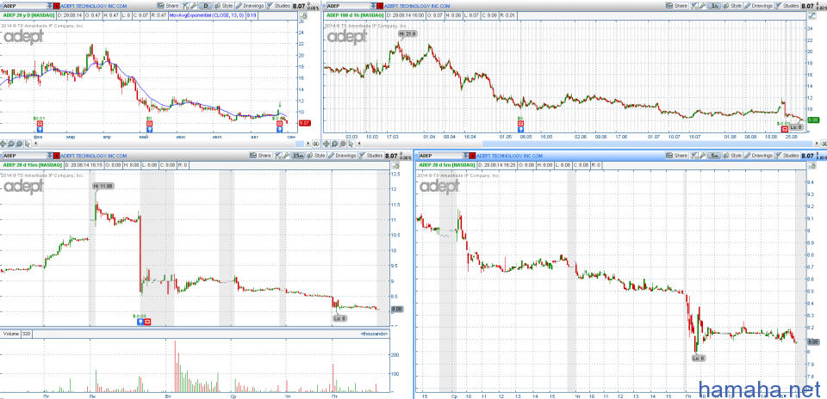Click the wrench settings icon in 1h chart toolbar
Screen dimensions: 827x399
(703, 5)
